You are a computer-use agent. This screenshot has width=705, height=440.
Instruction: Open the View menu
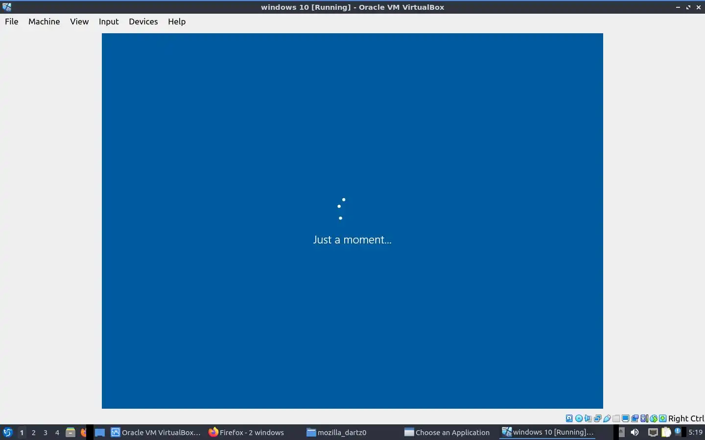79,22
